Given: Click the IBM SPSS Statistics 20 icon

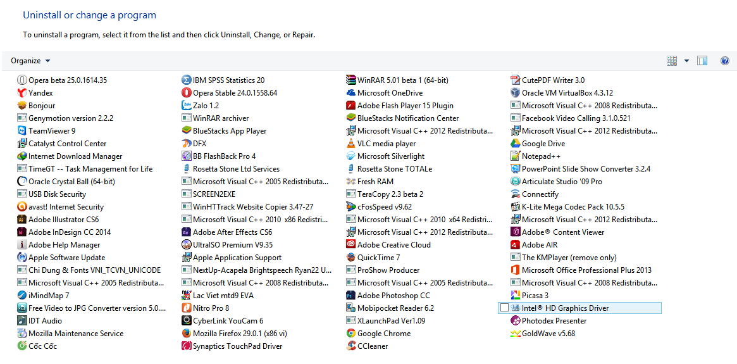Looking at the screenshot, I should tap(186, 80).
